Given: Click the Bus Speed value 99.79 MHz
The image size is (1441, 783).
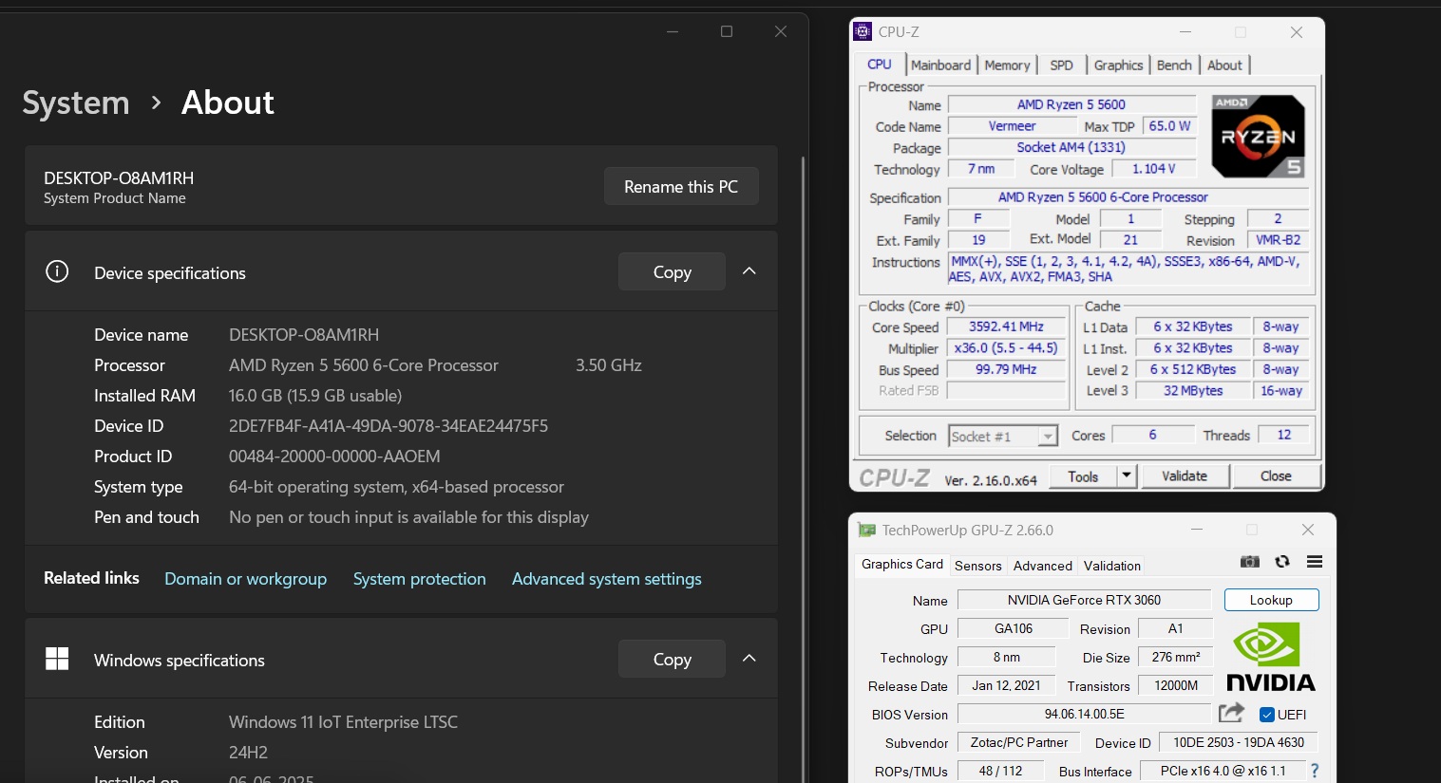Looking at the screenshot, I should [1006, 369].
